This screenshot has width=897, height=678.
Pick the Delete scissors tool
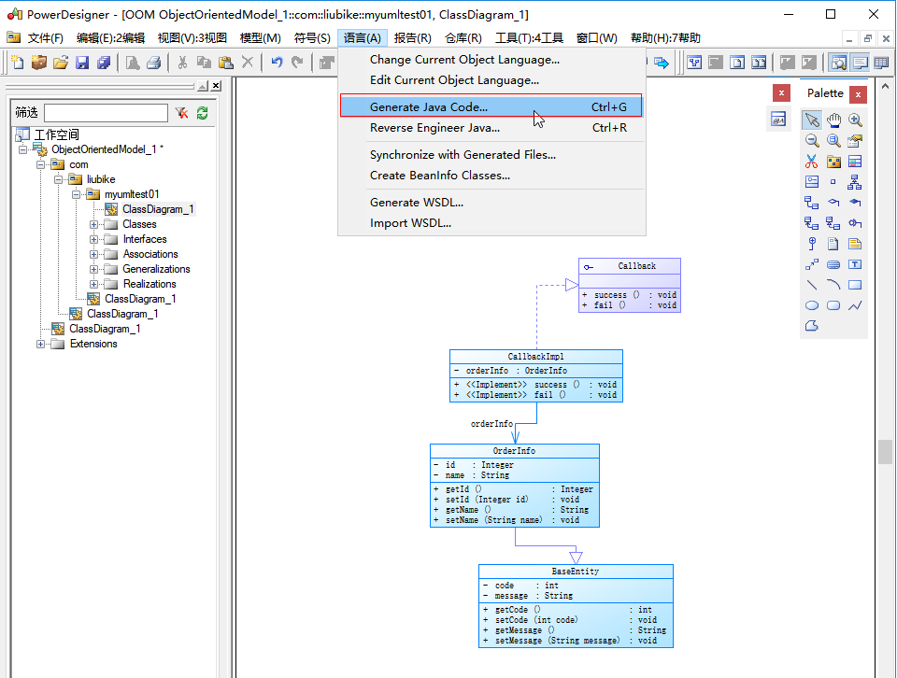pos(812,161)
